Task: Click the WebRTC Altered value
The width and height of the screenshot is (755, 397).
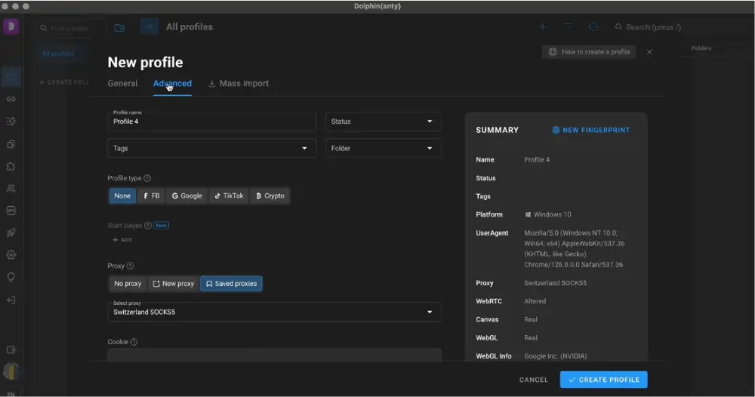Action: click(x=535, y=301)
